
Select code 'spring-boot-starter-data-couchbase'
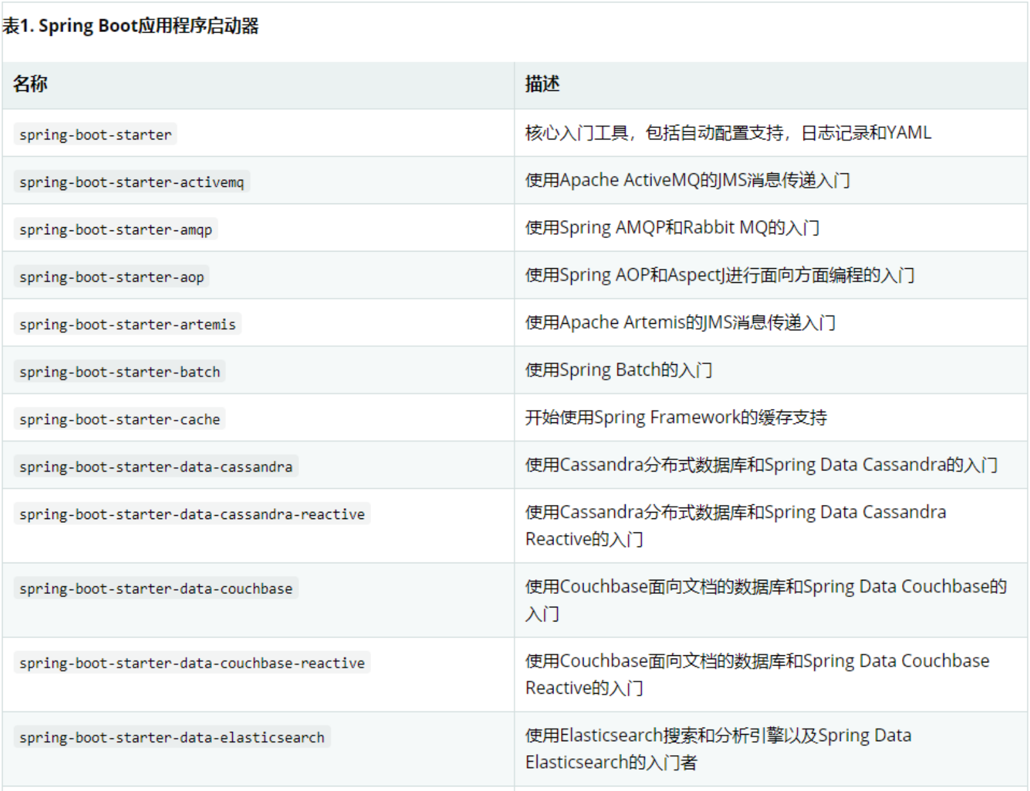coord(156,588)
